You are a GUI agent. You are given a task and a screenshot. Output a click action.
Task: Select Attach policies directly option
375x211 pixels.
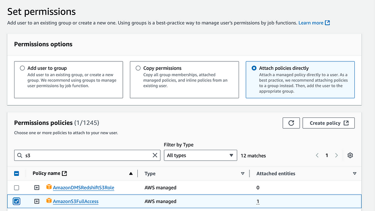[x=254, y=68]
